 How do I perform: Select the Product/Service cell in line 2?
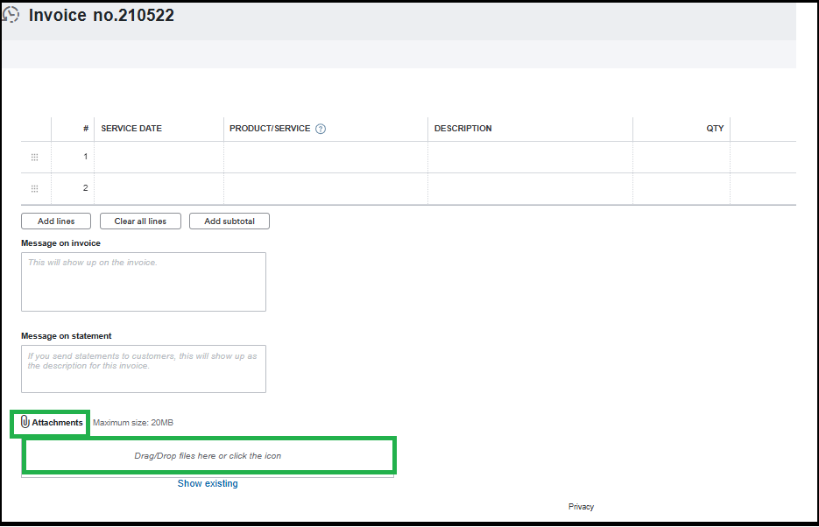[325, 188]
